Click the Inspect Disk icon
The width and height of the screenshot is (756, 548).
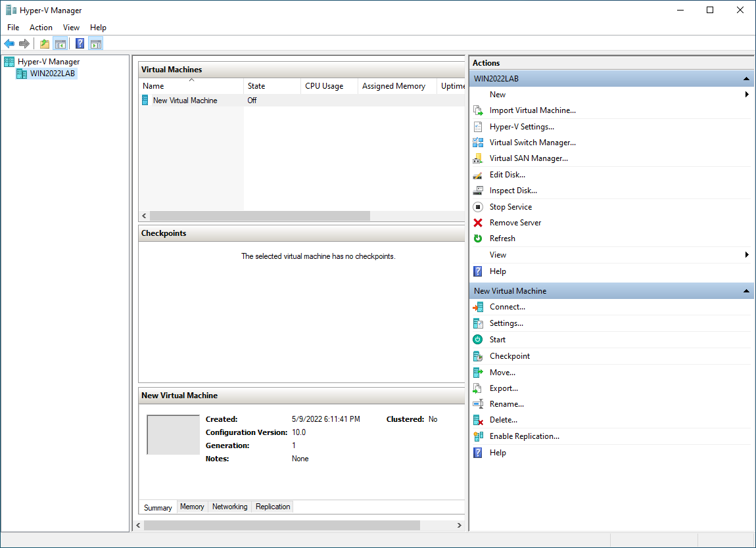pos(478,191)
